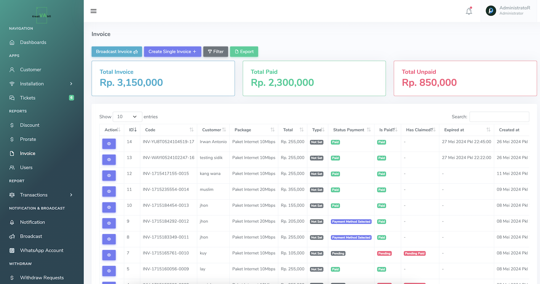Expand the Installation submenu

coord(71,84)
